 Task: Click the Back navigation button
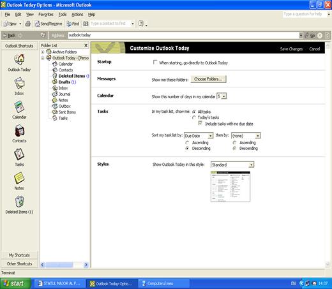10,36
